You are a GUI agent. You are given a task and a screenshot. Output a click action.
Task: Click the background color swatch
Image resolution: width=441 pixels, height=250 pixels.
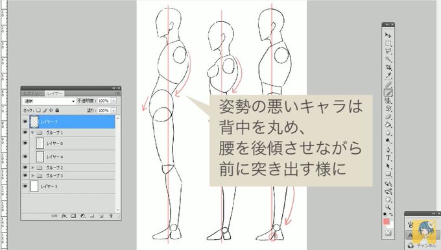[x=391, y=225]
